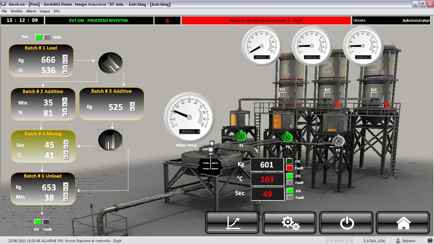434x244 pixels.
Task: Click the gray Wait indicator
Action: pos(47,37)
